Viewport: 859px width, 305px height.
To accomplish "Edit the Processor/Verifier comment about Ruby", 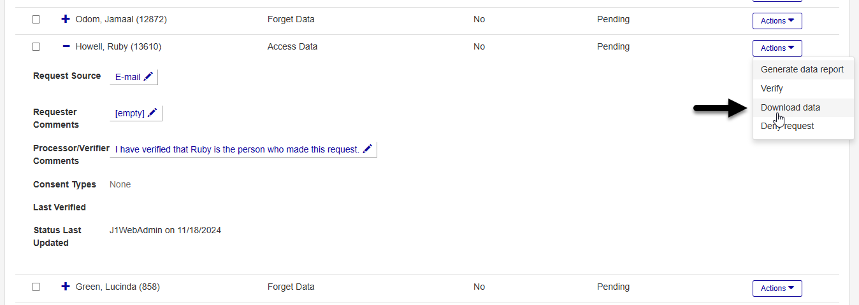I will point(237,149).
